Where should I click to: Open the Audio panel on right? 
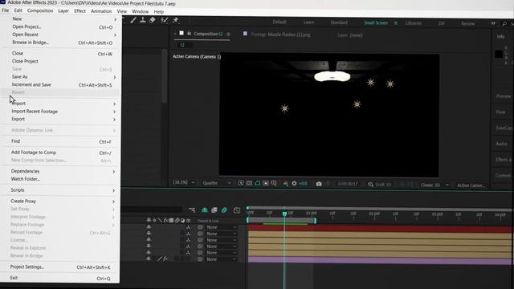[x=501, y=144]
